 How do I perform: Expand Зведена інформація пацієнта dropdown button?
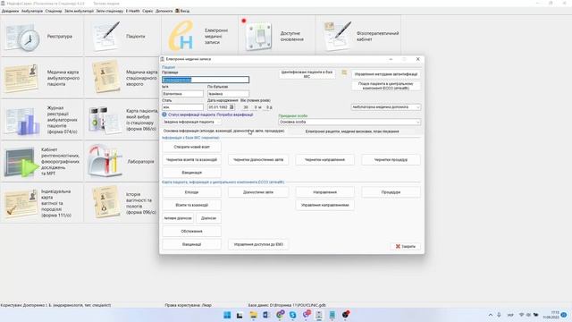point(192,122)
